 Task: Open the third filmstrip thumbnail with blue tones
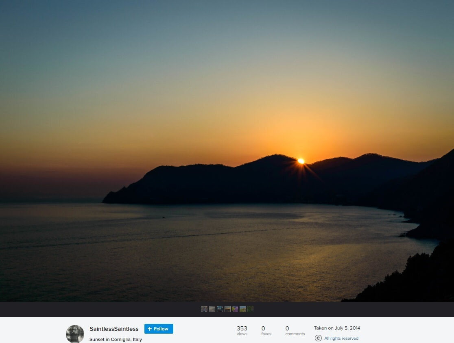[220, 309]
